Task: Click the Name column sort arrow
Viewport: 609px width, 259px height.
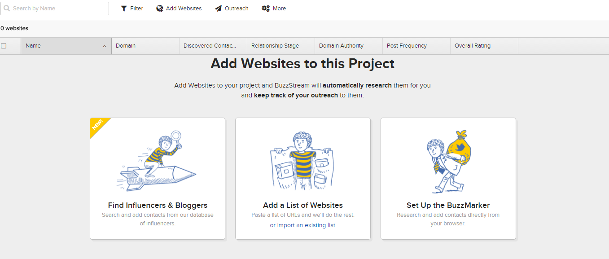Action: [x=105, y=46]
